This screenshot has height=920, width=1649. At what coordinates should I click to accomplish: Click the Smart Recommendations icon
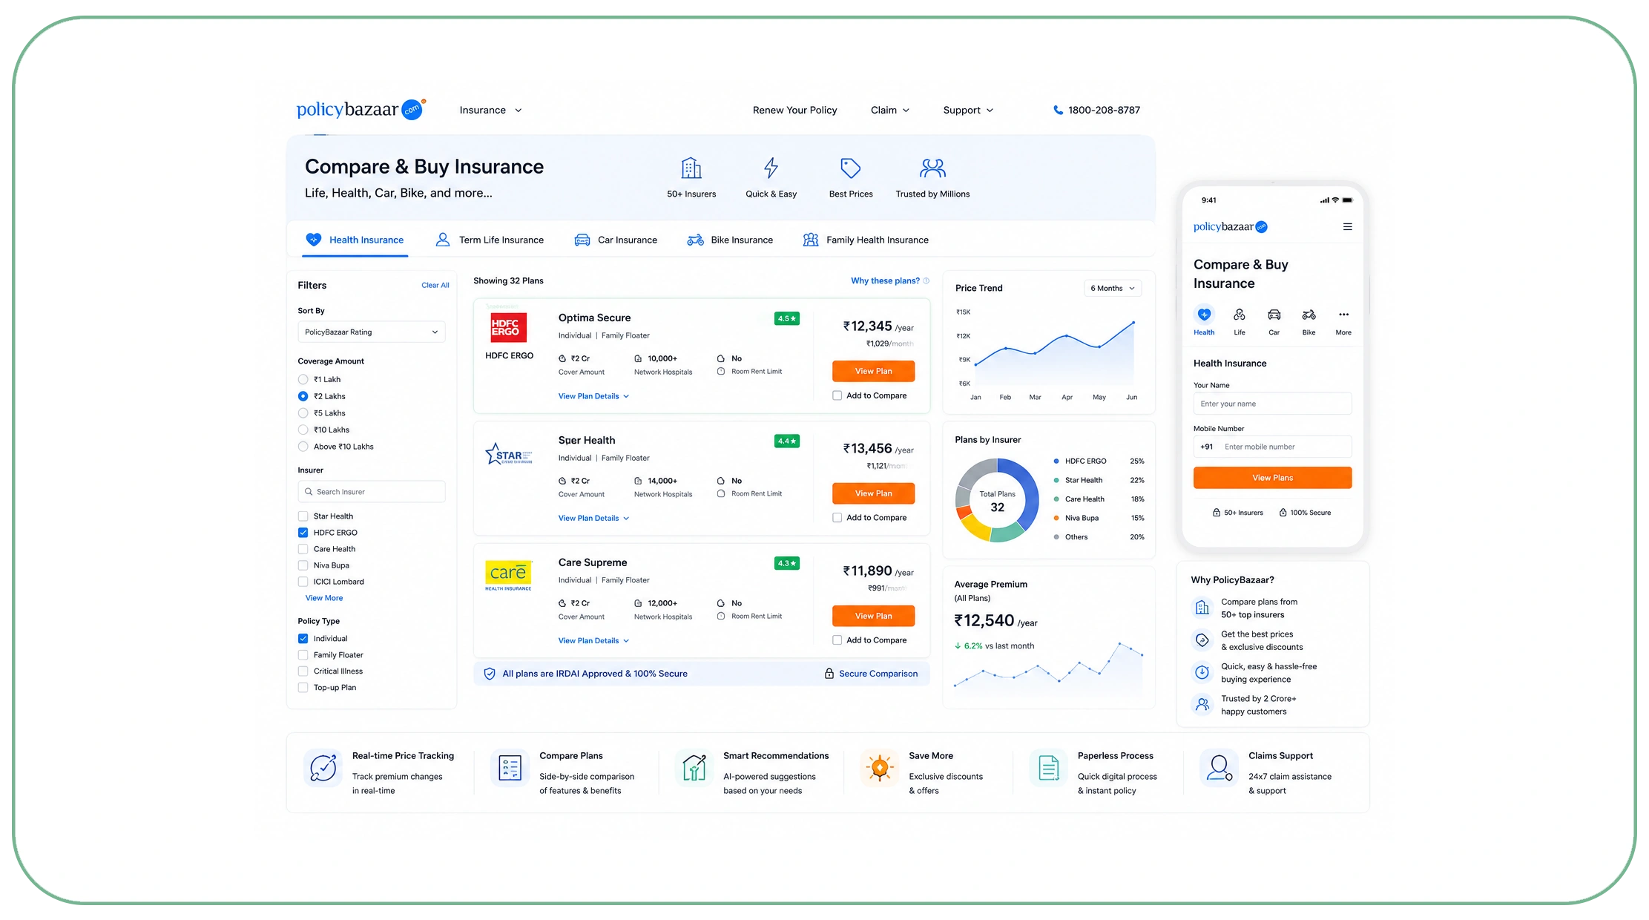[x=694, y=768]
